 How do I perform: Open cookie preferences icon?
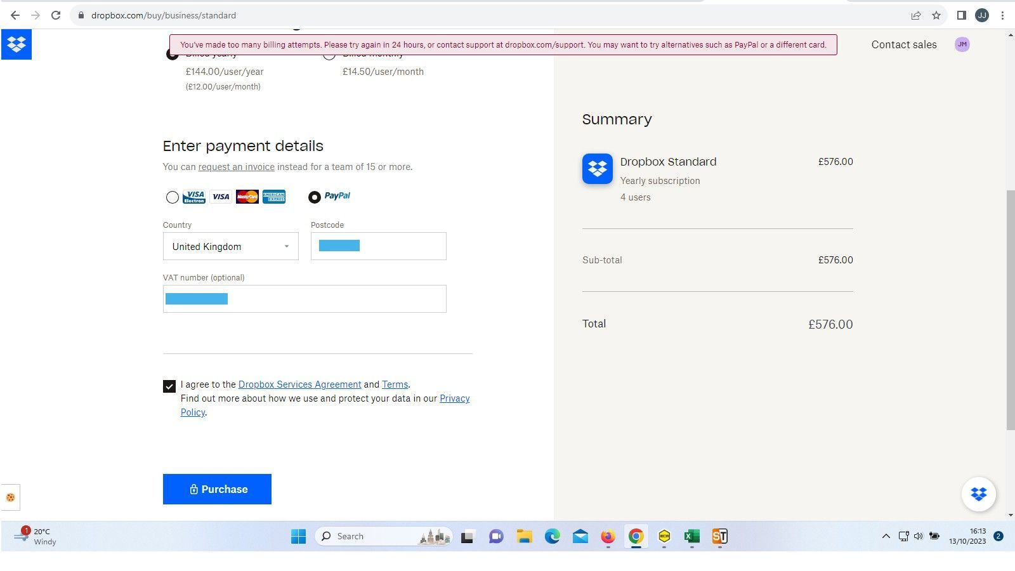click(10, 497)
